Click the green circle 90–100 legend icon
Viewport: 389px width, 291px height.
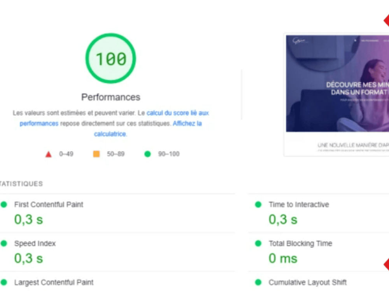[x=147, y=154]
